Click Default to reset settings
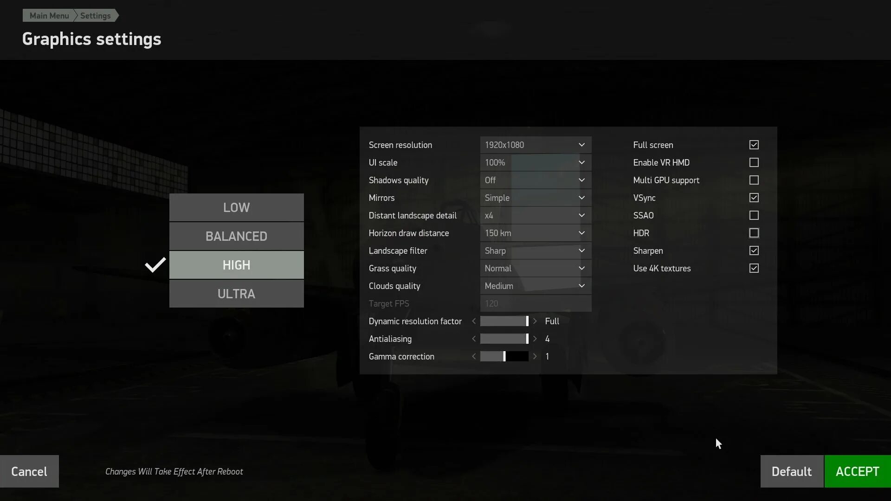891x501 pixels. click(x=791, y=471)
